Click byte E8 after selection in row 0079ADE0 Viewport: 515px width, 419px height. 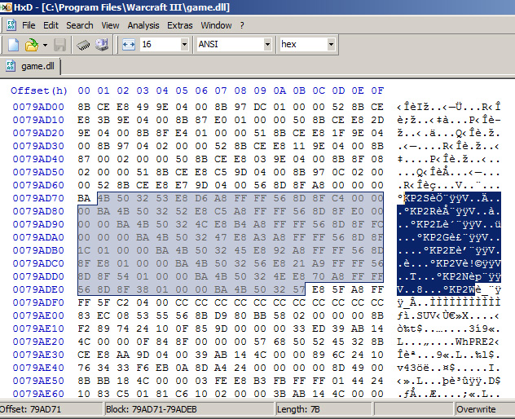(319, 289)
